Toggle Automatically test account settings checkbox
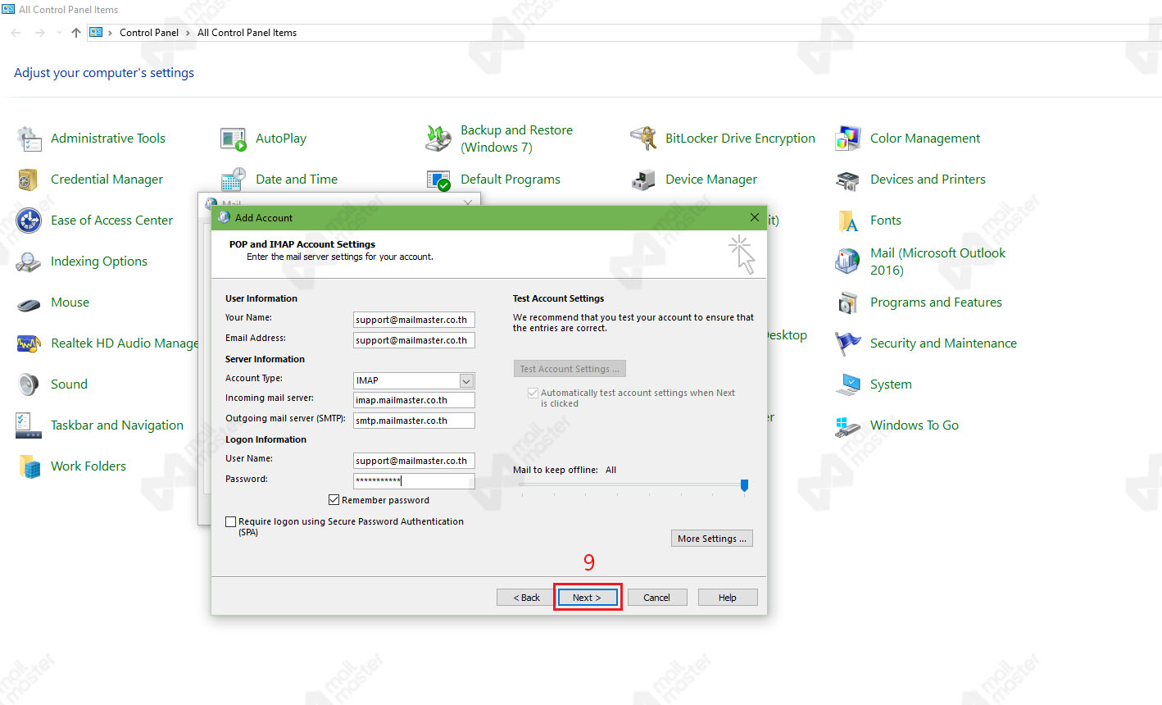1162x705 pixels. [533, 393]
